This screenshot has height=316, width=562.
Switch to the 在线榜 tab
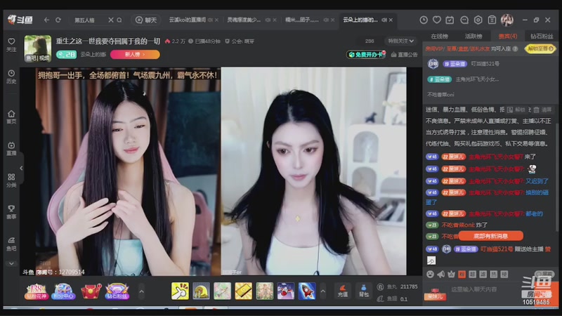coord(440,37)
